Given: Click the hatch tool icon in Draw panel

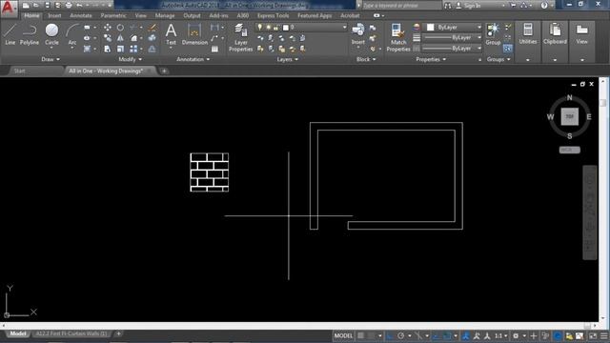Looking at the screenshot, I should [x=87, y=49].
